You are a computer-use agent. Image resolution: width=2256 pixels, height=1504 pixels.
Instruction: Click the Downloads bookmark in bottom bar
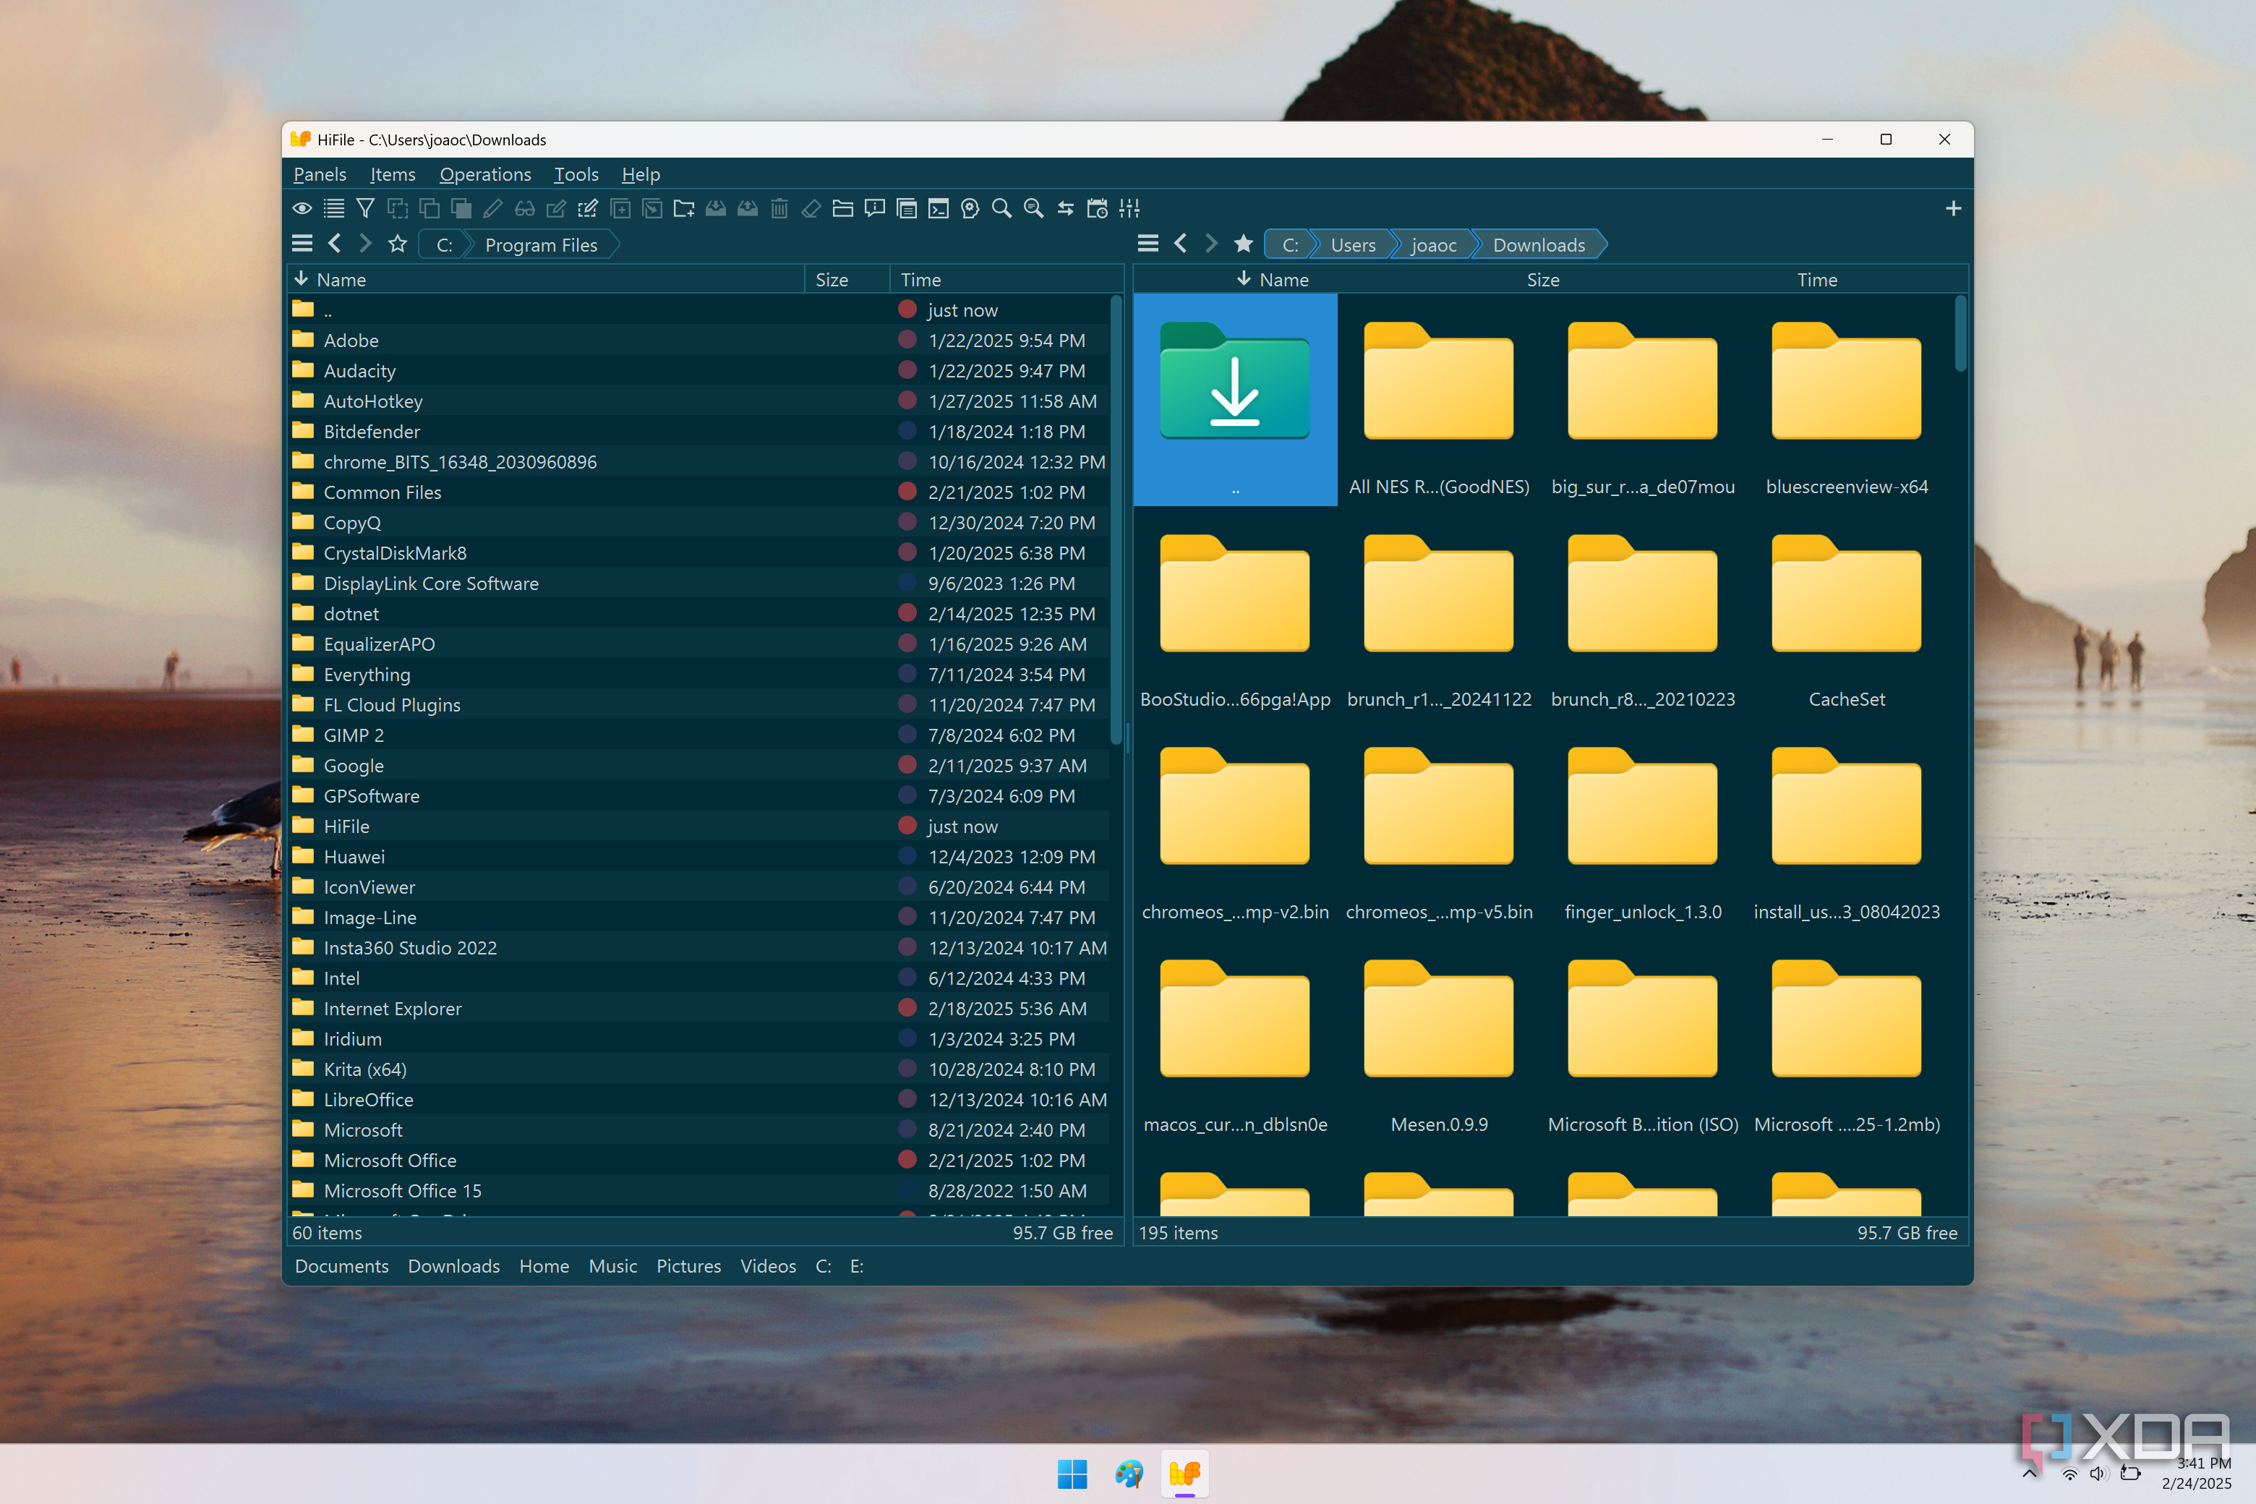(x=453, y=1266)
